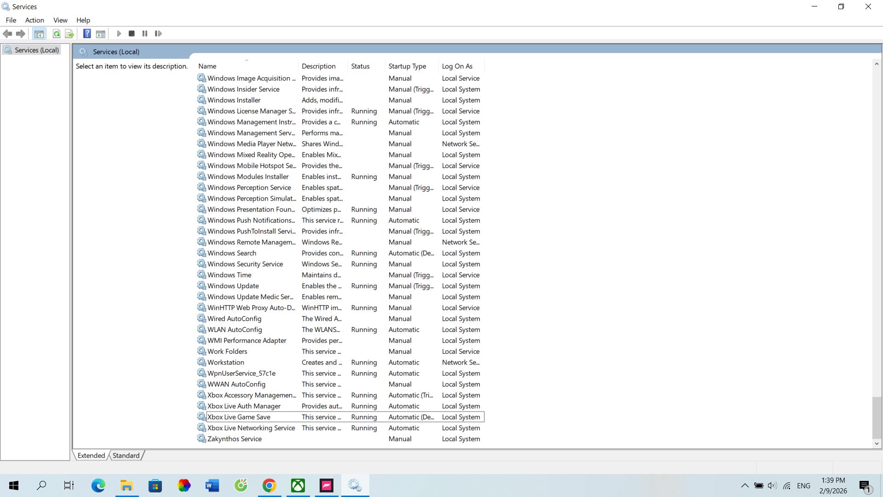Open the Action menu
This screenshot has height=497, width=883.
[34, 20]
